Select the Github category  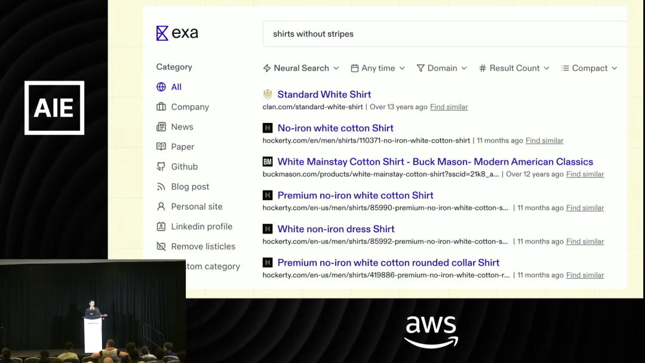click(x=177, y=167)
